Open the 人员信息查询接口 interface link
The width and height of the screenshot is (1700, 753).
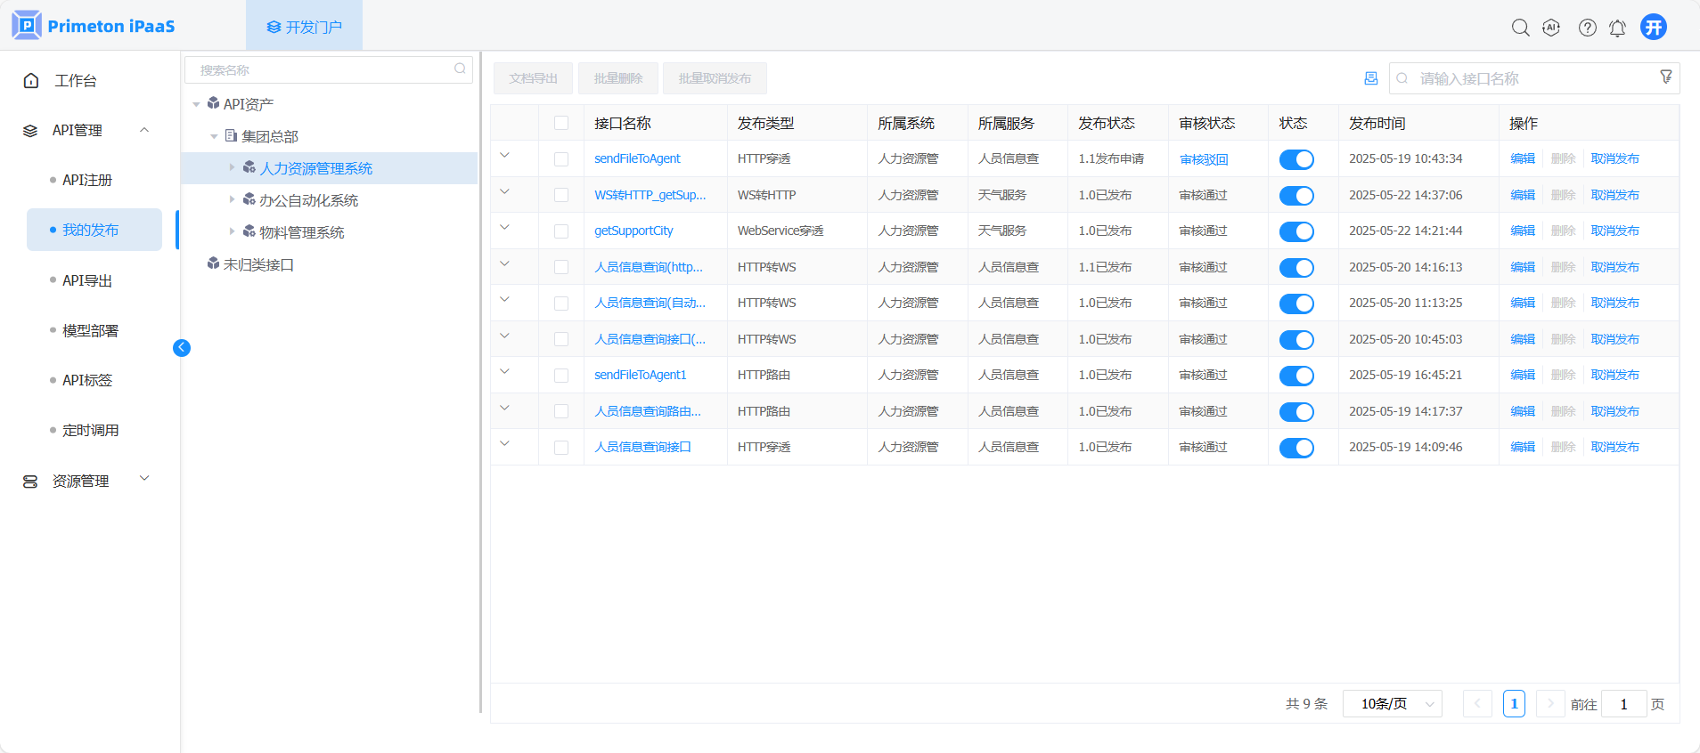point(642,447)
